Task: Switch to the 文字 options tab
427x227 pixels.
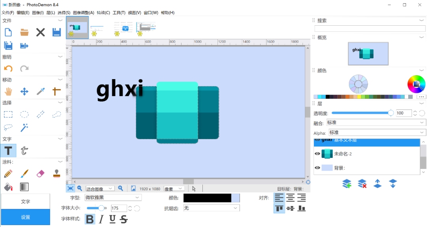Action: tap(26, 201)
